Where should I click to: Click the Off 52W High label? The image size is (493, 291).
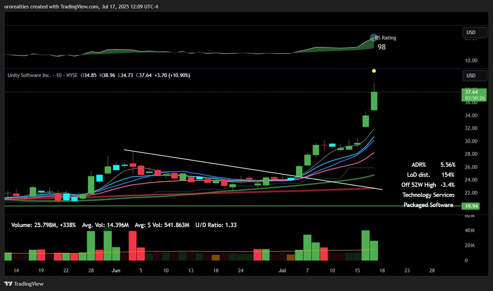click(419, 185)
